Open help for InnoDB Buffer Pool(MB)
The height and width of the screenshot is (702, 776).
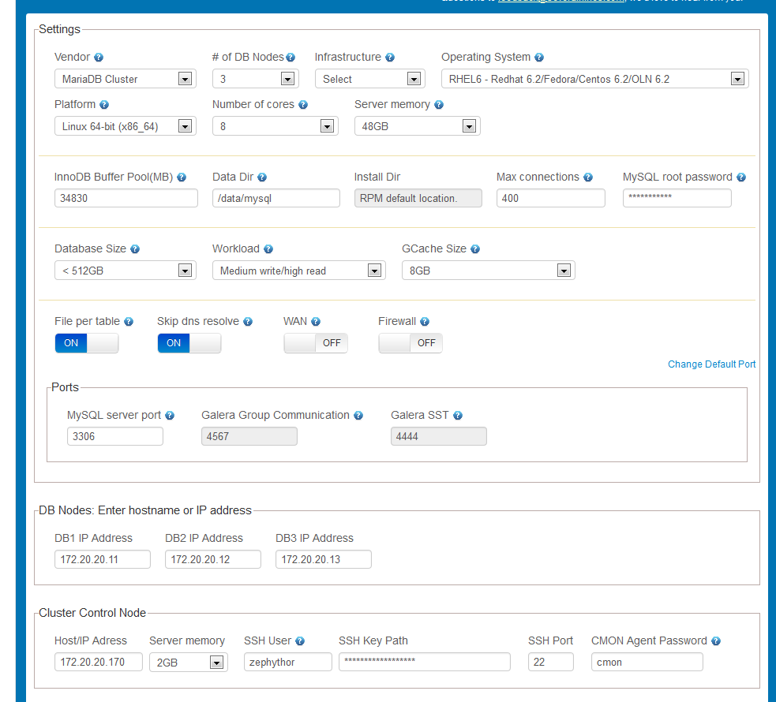[x=182, y=177]
